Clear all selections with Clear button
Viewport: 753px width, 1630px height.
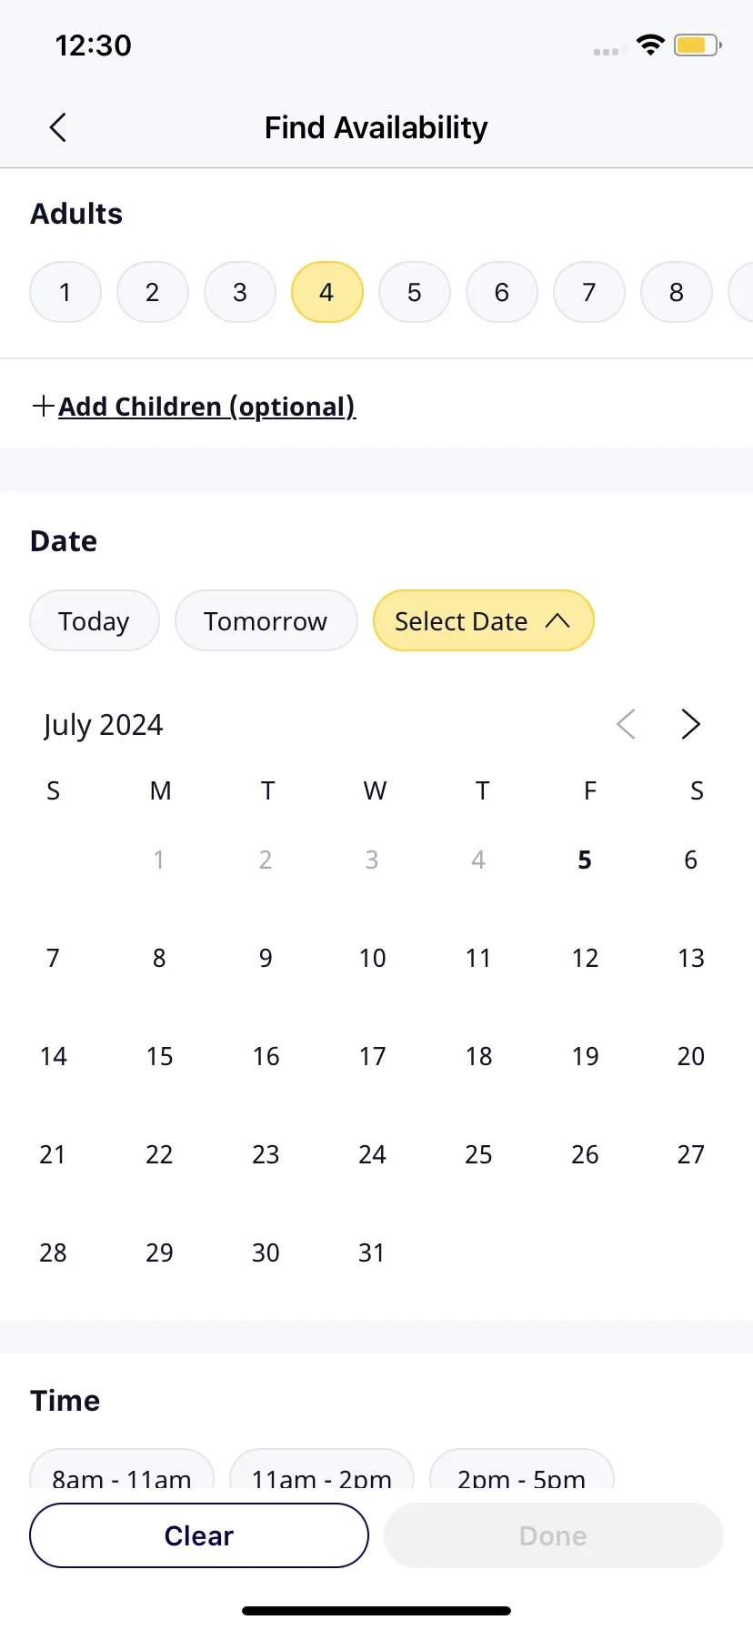(x=199, y=1535)
